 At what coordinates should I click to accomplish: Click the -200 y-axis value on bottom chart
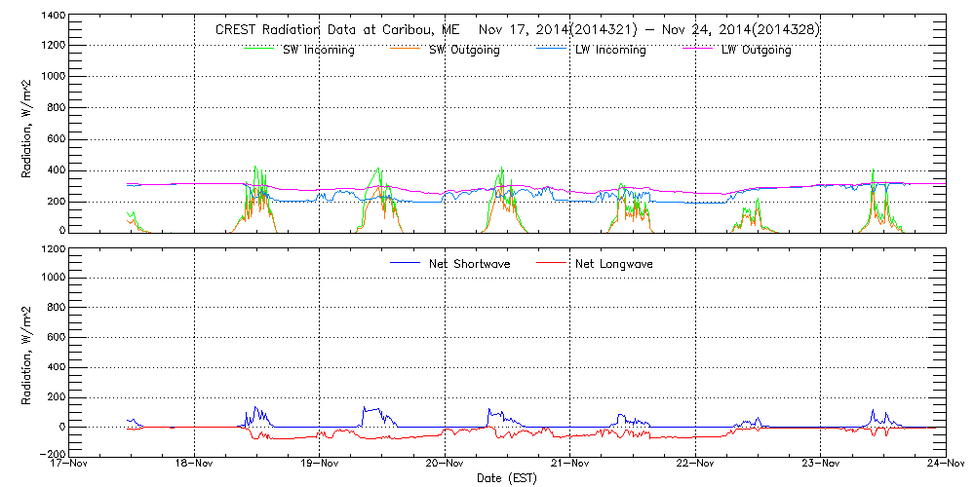click(x=51, y=454)
